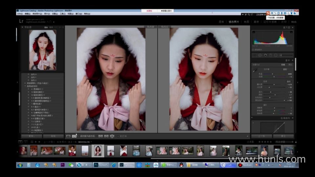Click the filmstrip rating stars filter
The width and height of the screenshot is (315, 177).
click(x=265, y=142)
